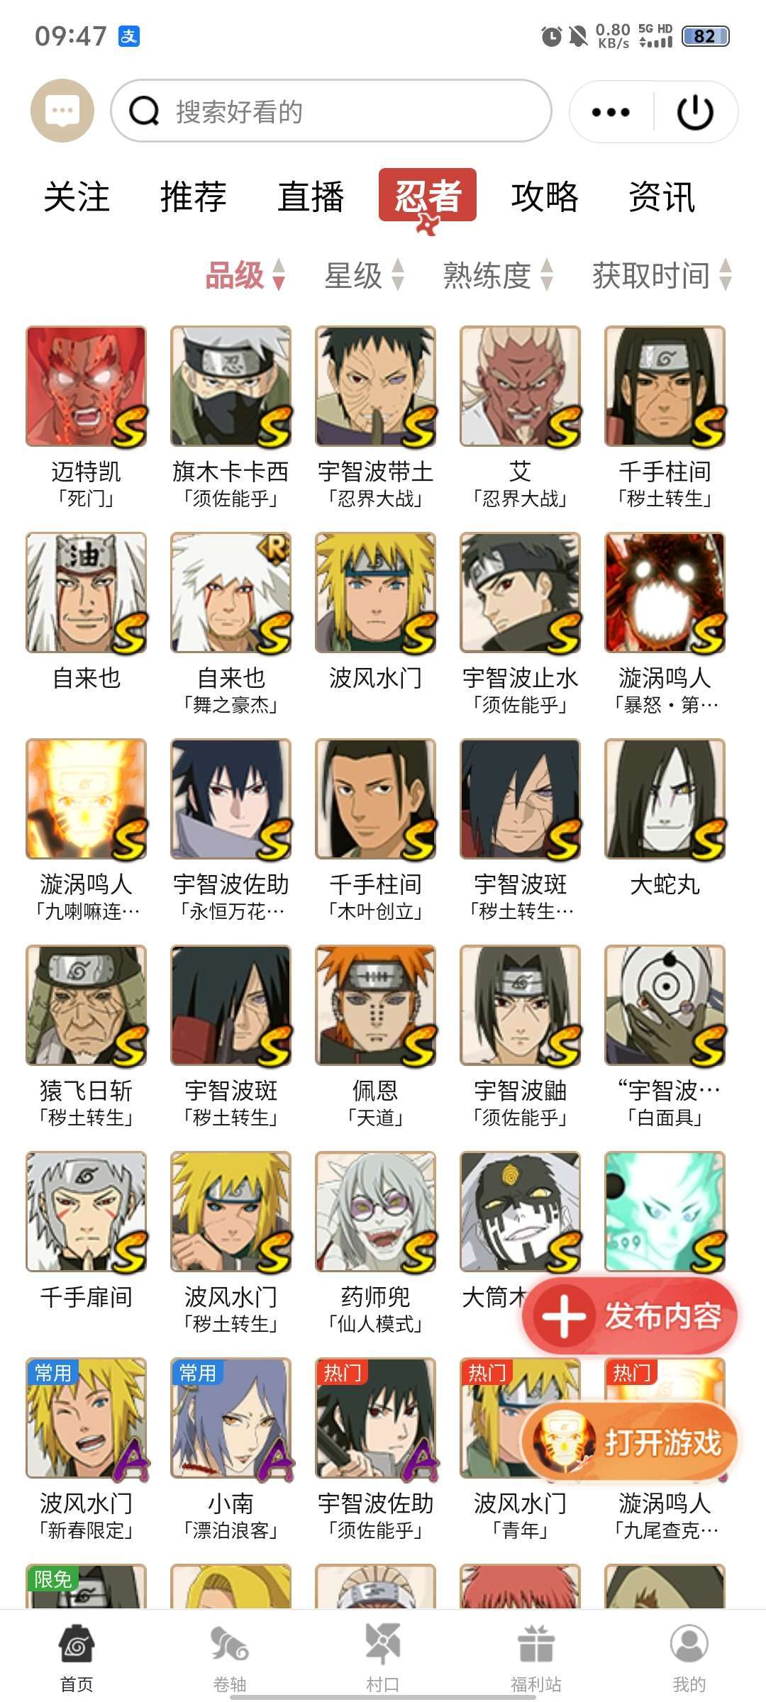
Task: Open the 卷轴 scroll icon
Action: click(229, 1644)
